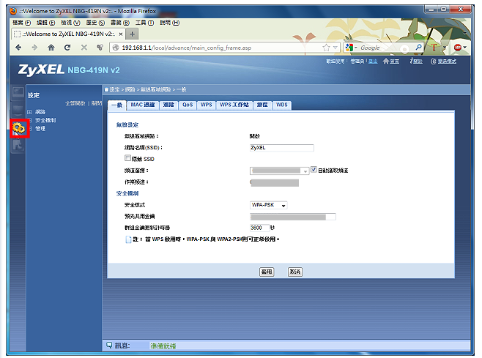Screen dimensions: 482x358
Task: Click the 首頁 home link
Action: point(394,61)
